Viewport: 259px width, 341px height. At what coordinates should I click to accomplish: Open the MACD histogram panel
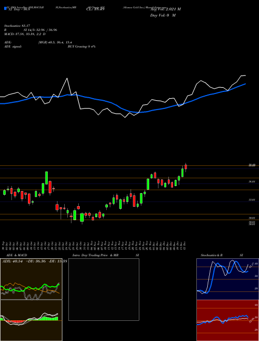point(31,320)
